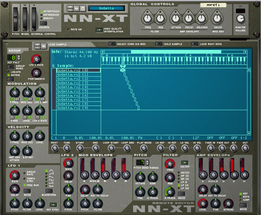Toggle the LFO 1 Key Sync button

pos(53,205)
